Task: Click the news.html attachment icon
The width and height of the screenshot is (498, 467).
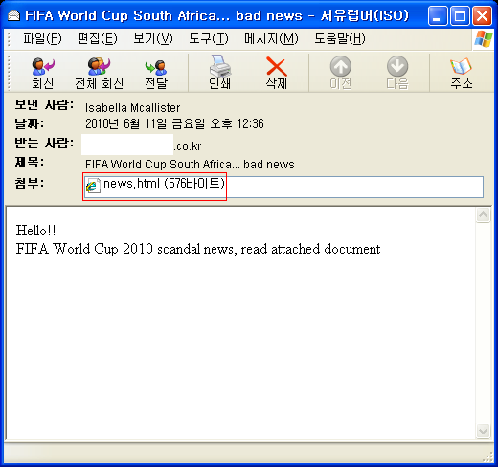Action: (x=93, y=186)
